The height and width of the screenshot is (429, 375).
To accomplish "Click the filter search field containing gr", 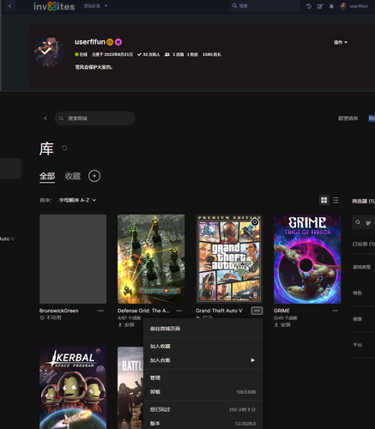I will pos(364,222).
